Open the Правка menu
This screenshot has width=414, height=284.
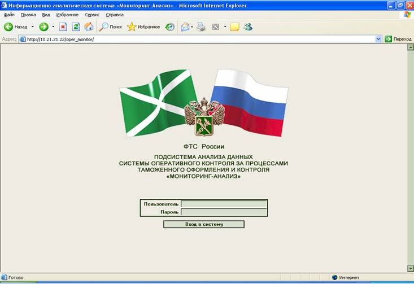click(x=28, y=15)
